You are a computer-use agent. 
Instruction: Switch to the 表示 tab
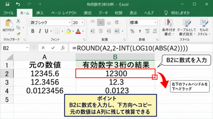[x=133, y=13]
